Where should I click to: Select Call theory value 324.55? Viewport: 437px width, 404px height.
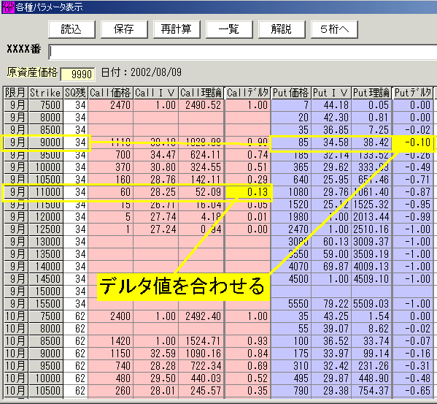tap(201, 167)
